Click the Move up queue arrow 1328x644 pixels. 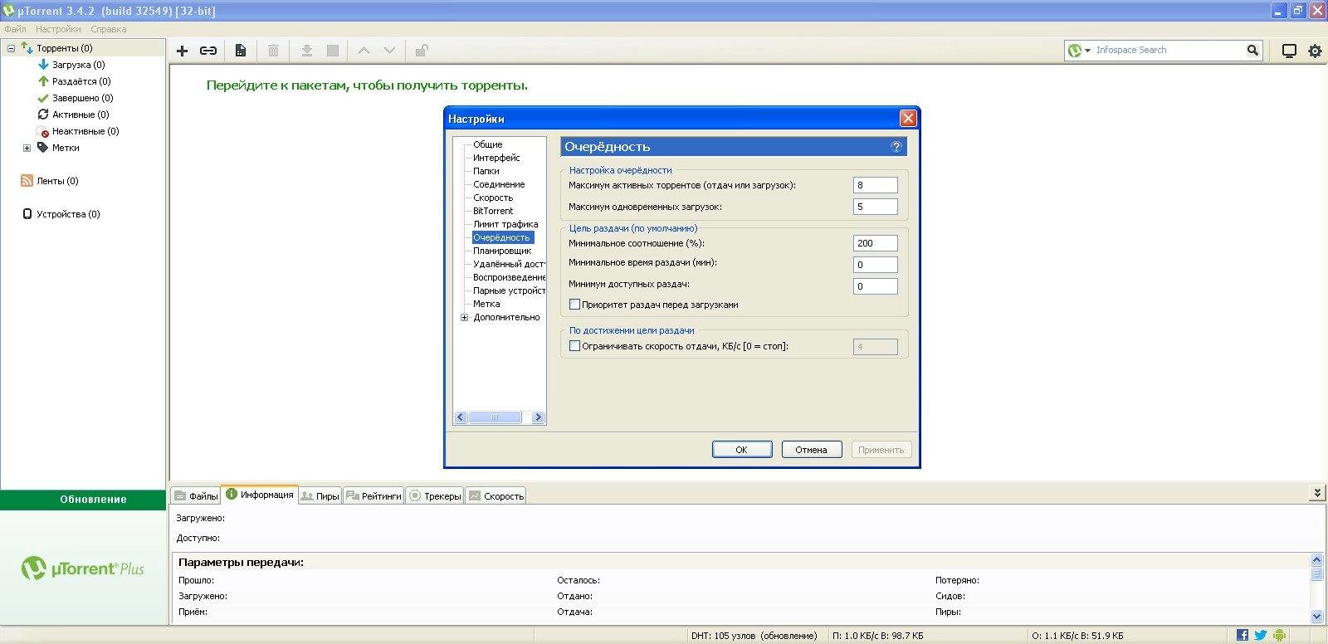coord(364,51)
